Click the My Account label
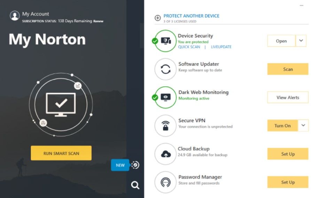Screen dimensions: 311x198 pyautogui.click(x=36, y=14)
